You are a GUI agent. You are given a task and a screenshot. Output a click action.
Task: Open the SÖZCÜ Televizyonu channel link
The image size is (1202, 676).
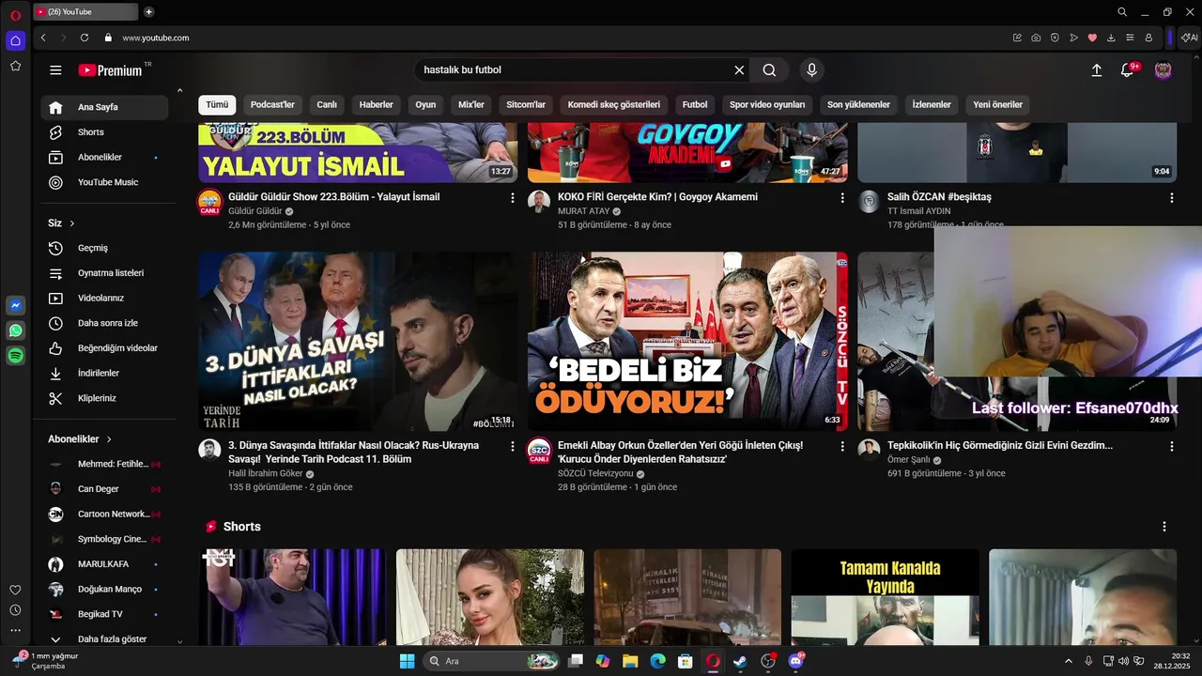(x=595, y=474)
